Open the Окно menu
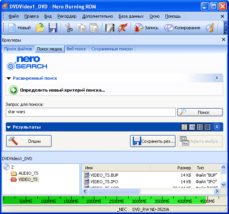 [154, 17]
